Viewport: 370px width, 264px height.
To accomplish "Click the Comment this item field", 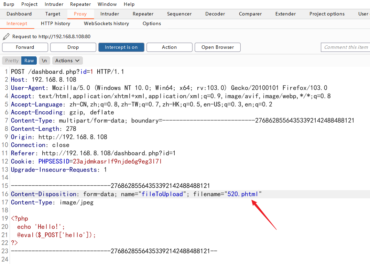I will [x=345, y=47].
